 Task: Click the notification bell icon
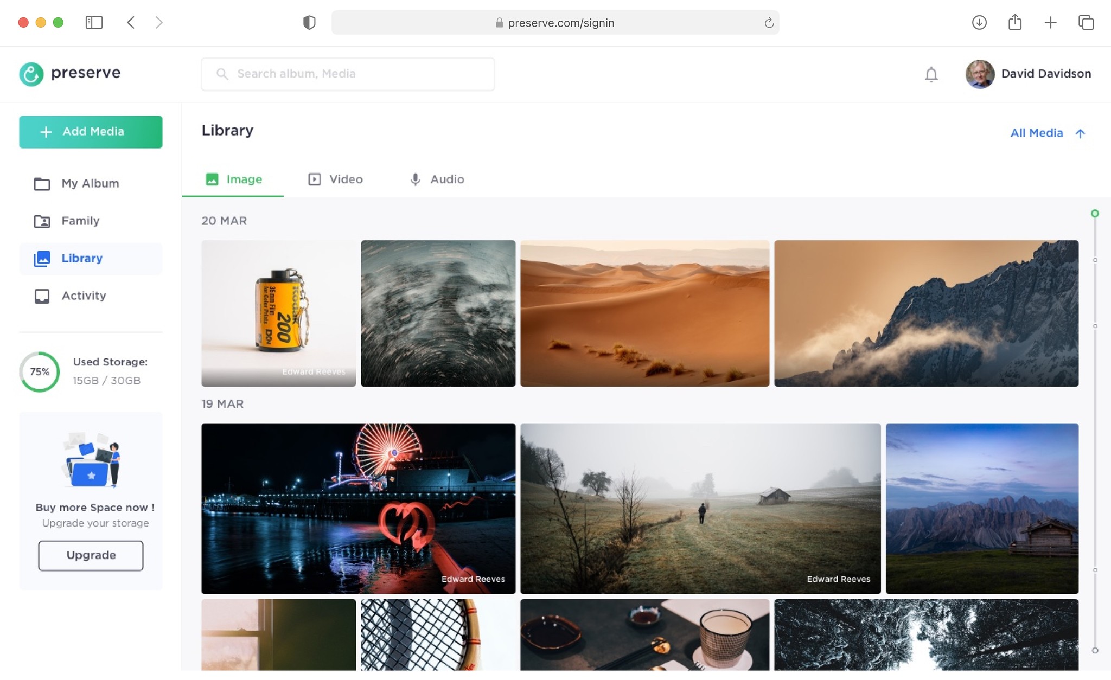click(931, 74)
